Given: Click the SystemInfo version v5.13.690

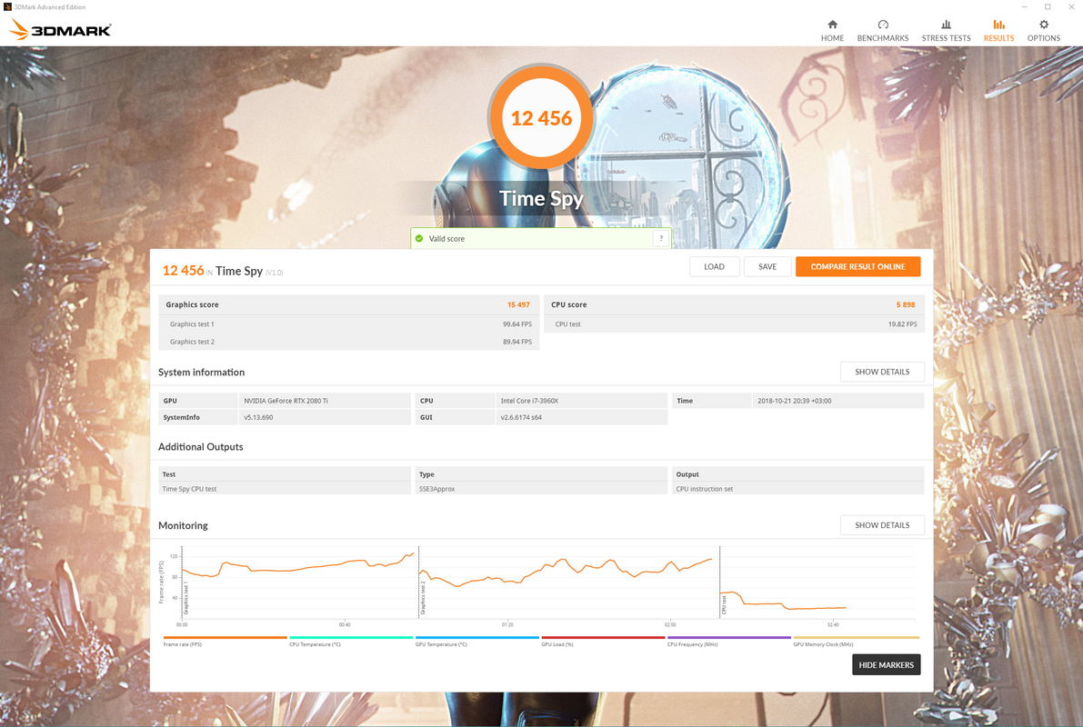Looking at the screenshot, I should (258, 417).
